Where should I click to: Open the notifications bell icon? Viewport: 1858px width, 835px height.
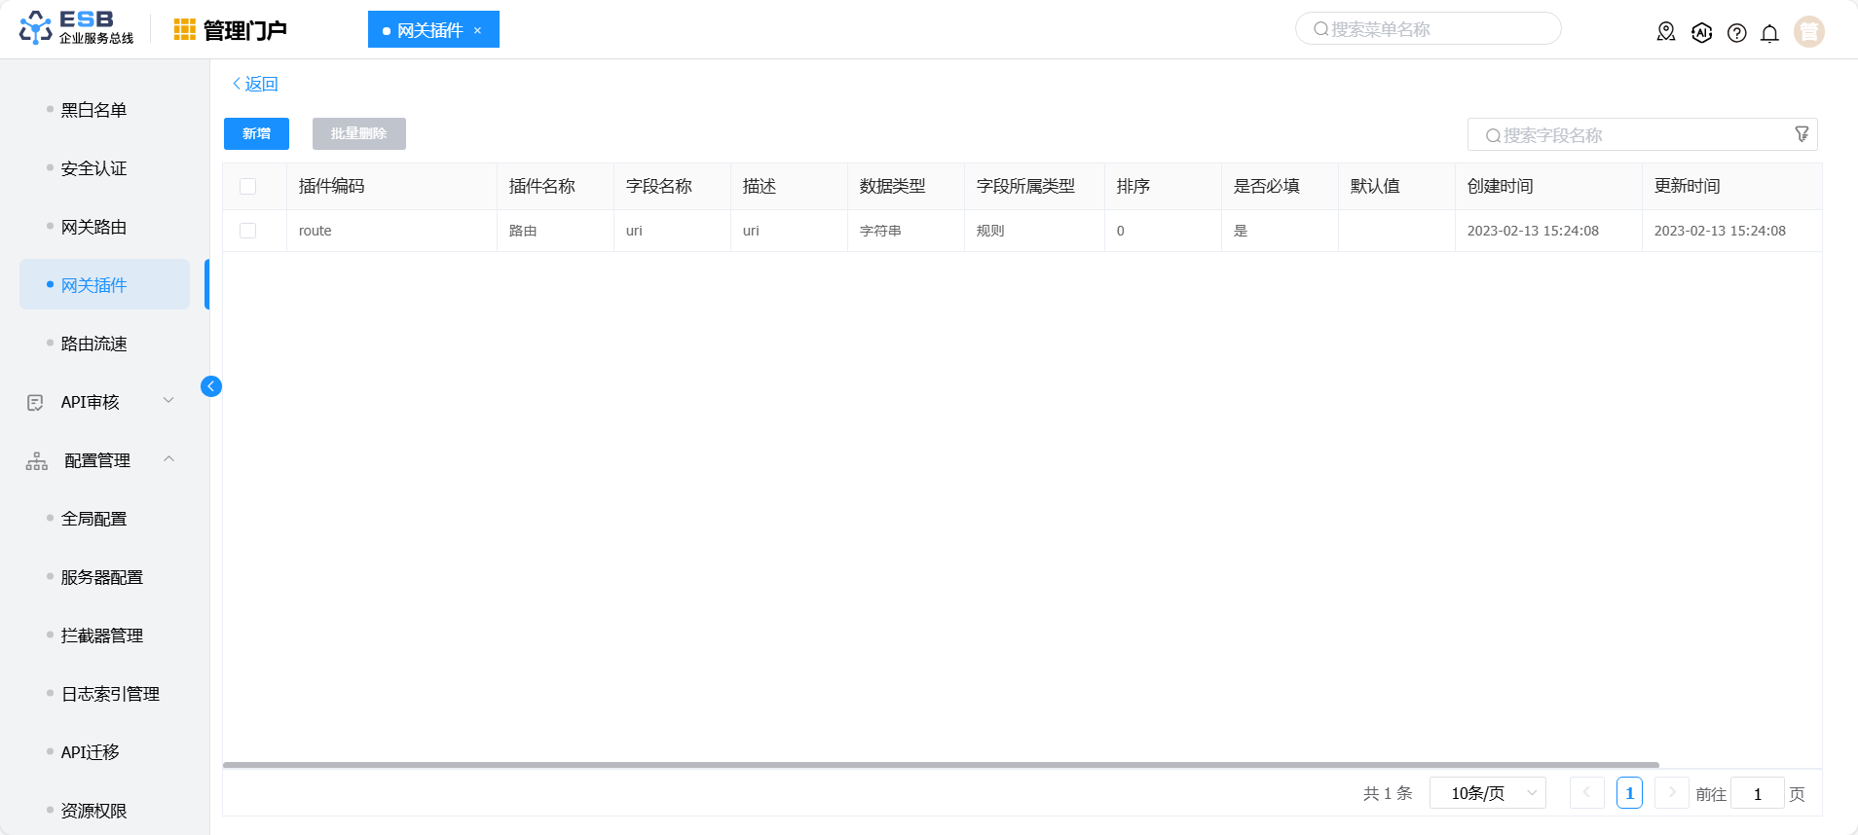(x=1769, y=33)
